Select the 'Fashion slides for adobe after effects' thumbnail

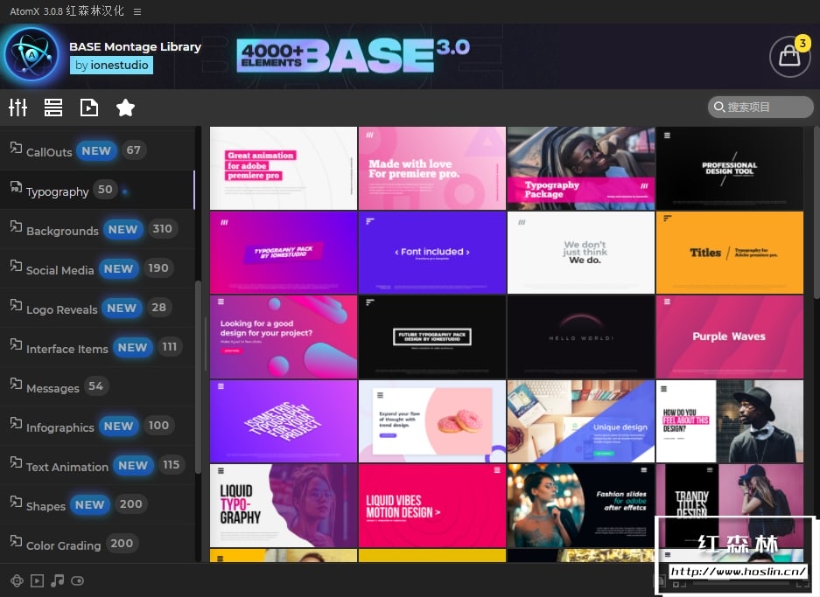(x=580, y=505)
